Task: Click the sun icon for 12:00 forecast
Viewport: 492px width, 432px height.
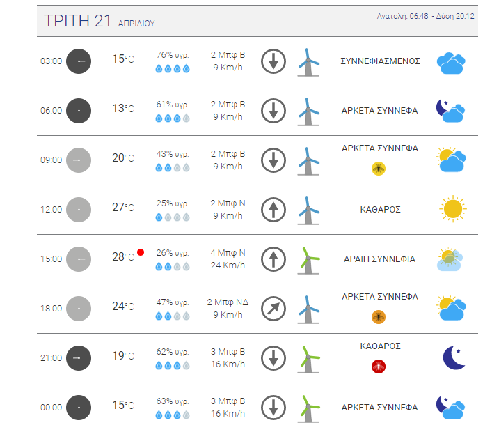Action: 452,209
